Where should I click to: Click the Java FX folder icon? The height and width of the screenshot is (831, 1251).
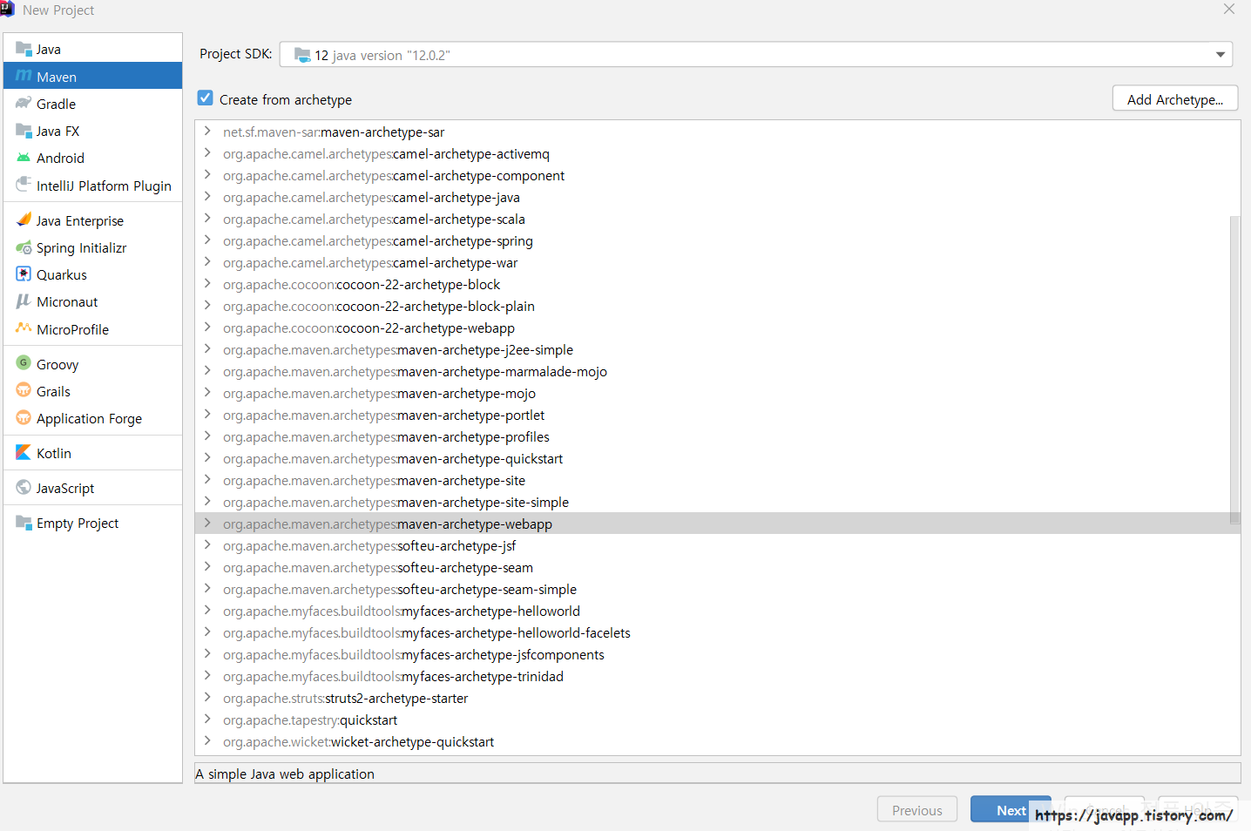point(24,131)
